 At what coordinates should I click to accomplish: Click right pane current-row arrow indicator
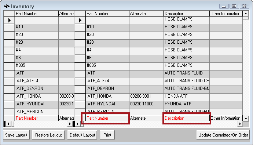pyautogui.click(x=80, y=20)
